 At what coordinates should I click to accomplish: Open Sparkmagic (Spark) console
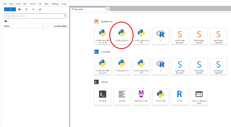coord(199,67)
